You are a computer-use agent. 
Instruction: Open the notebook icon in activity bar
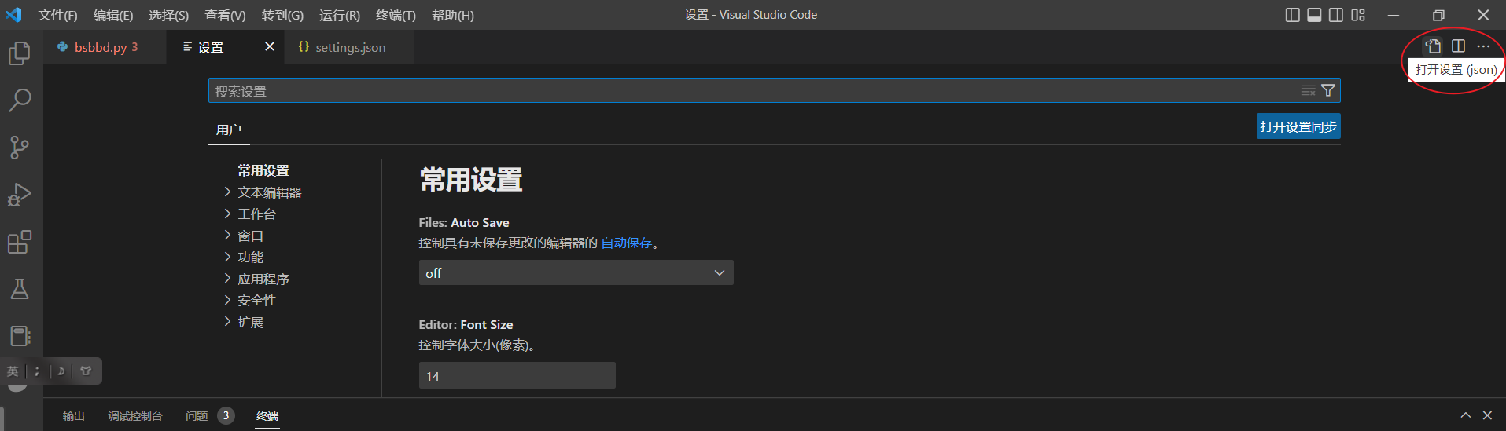(20, 336)
